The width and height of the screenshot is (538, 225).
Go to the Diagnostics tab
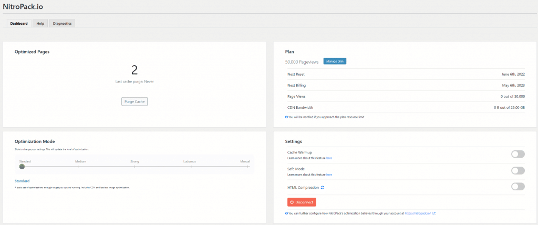click(x=62, y=24)
